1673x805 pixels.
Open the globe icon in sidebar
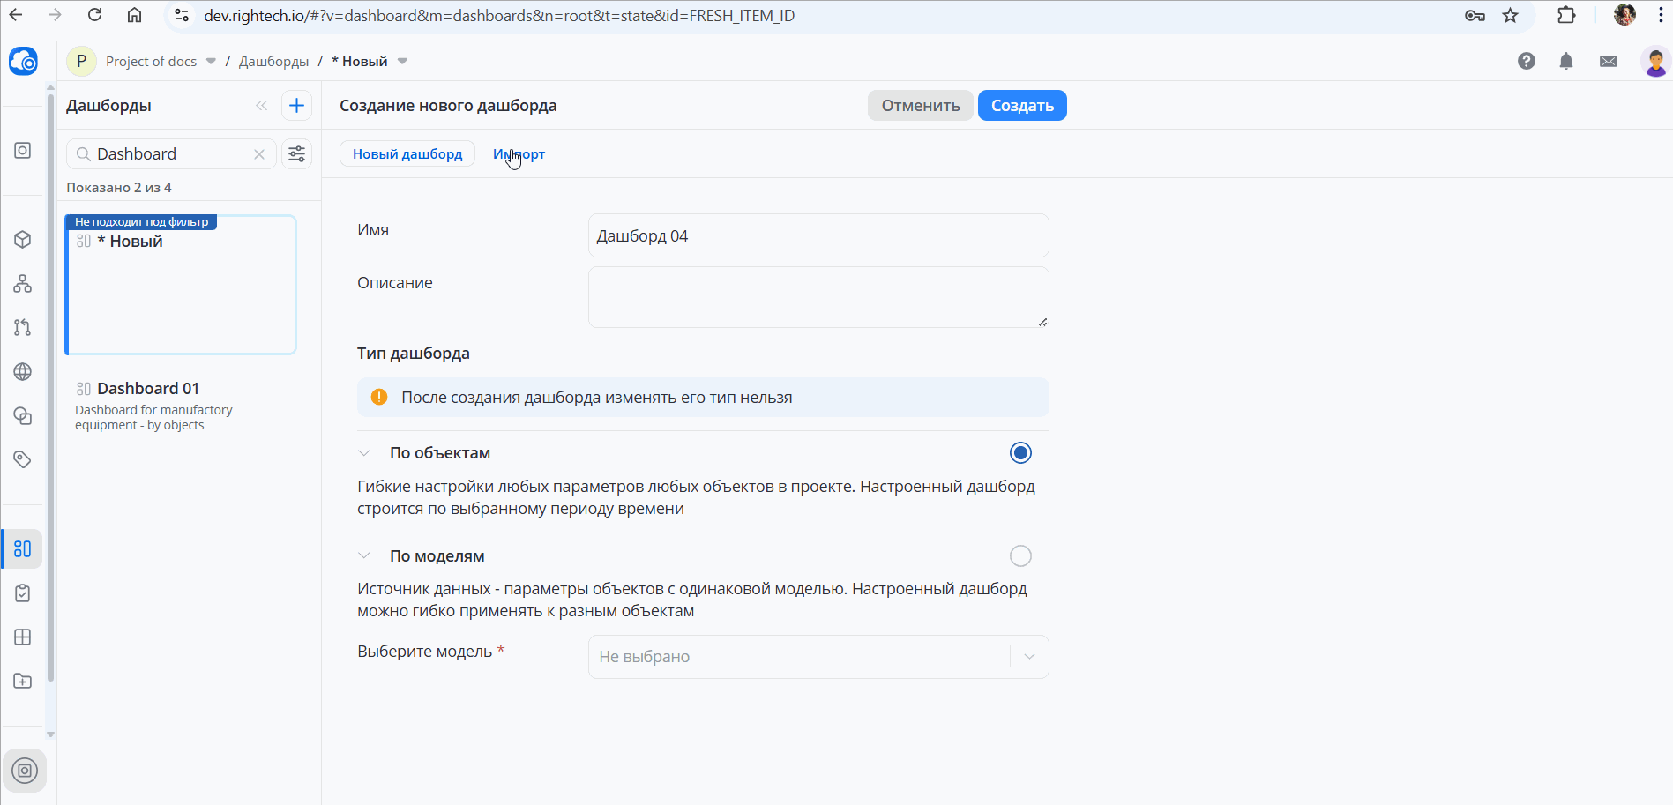(23, 371)
